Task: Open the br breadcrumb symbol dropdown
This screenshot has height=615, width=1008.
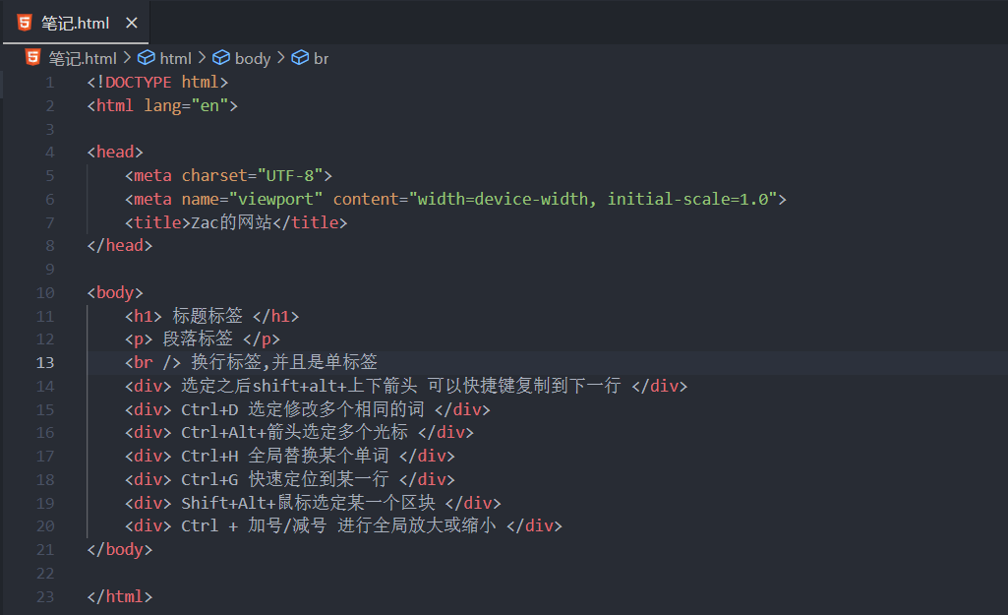Action: point(321,58)
